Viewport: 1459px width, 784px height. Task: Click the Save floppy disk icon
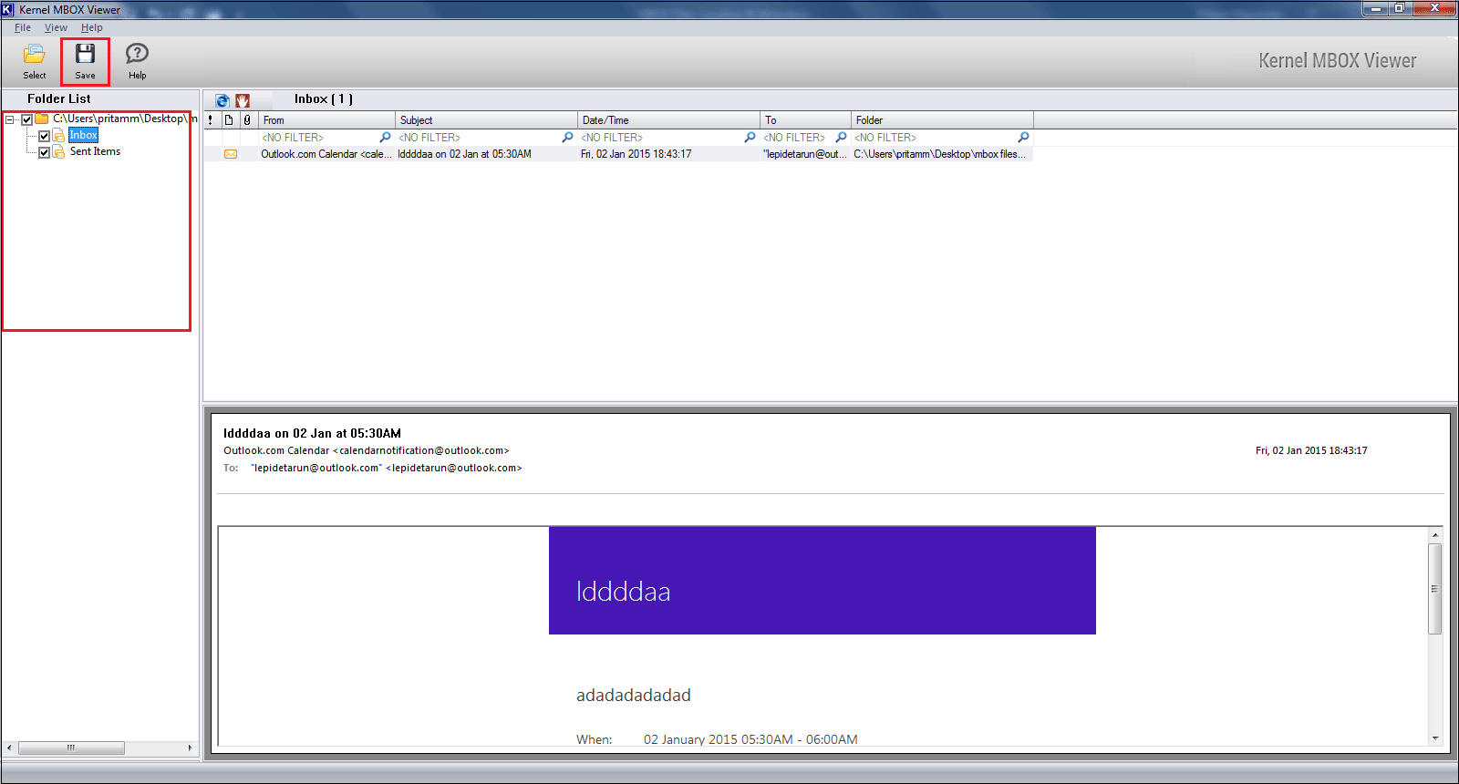point(85,54)
